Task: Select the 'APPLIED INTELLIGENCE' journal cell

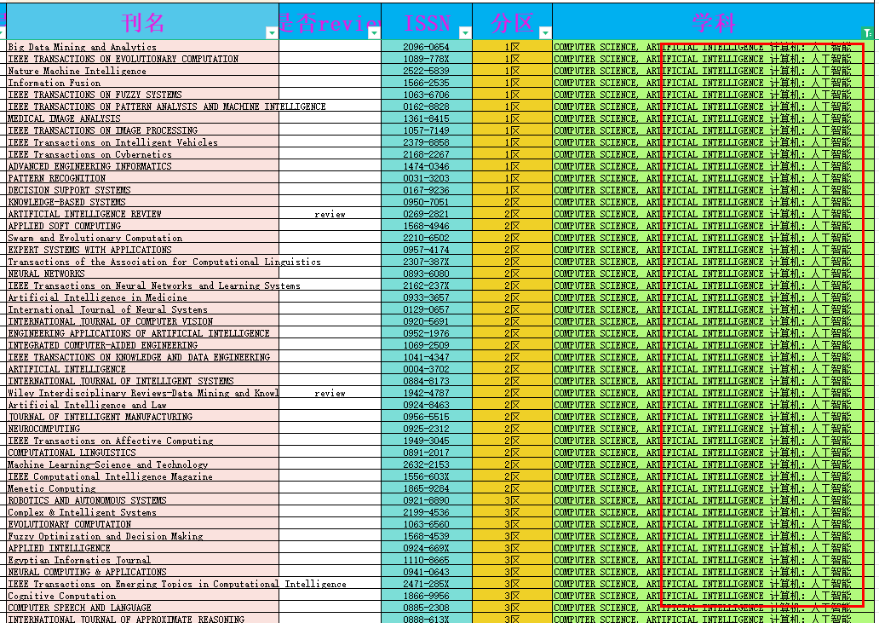Action: click(142, 548)
